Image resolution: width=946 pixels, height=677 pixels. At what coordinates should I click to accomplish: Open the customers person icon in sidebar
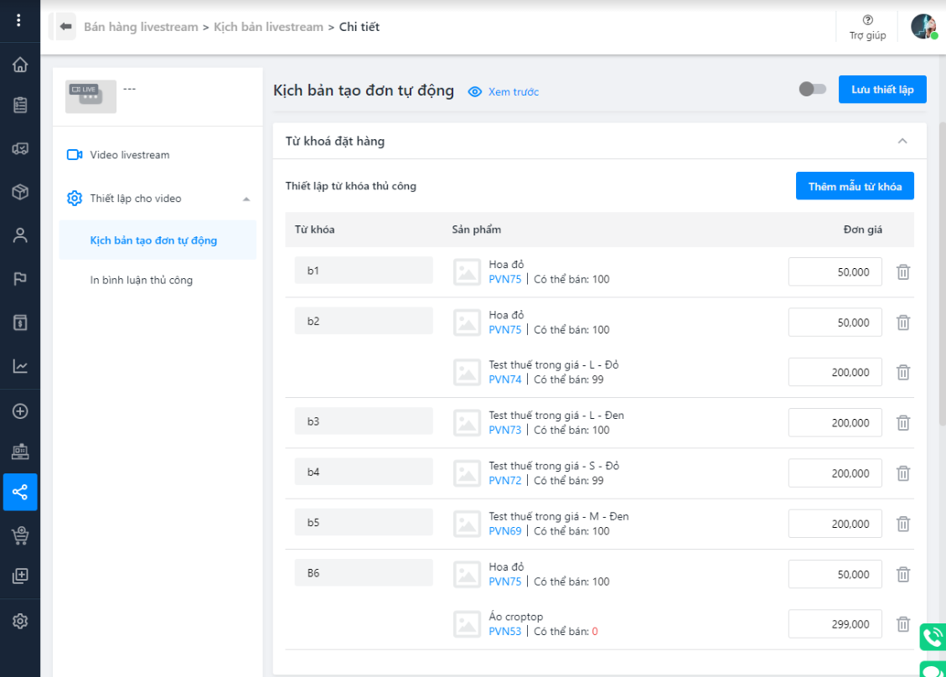[x=20, y=235]
